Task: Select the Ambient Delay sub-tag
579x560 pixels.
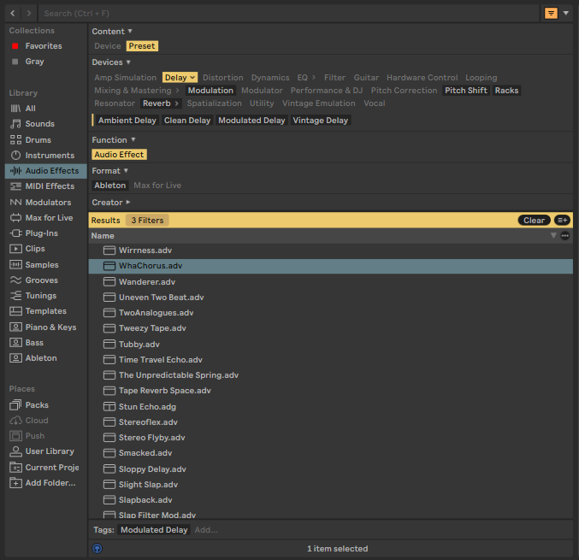Action: click(127, 121)
